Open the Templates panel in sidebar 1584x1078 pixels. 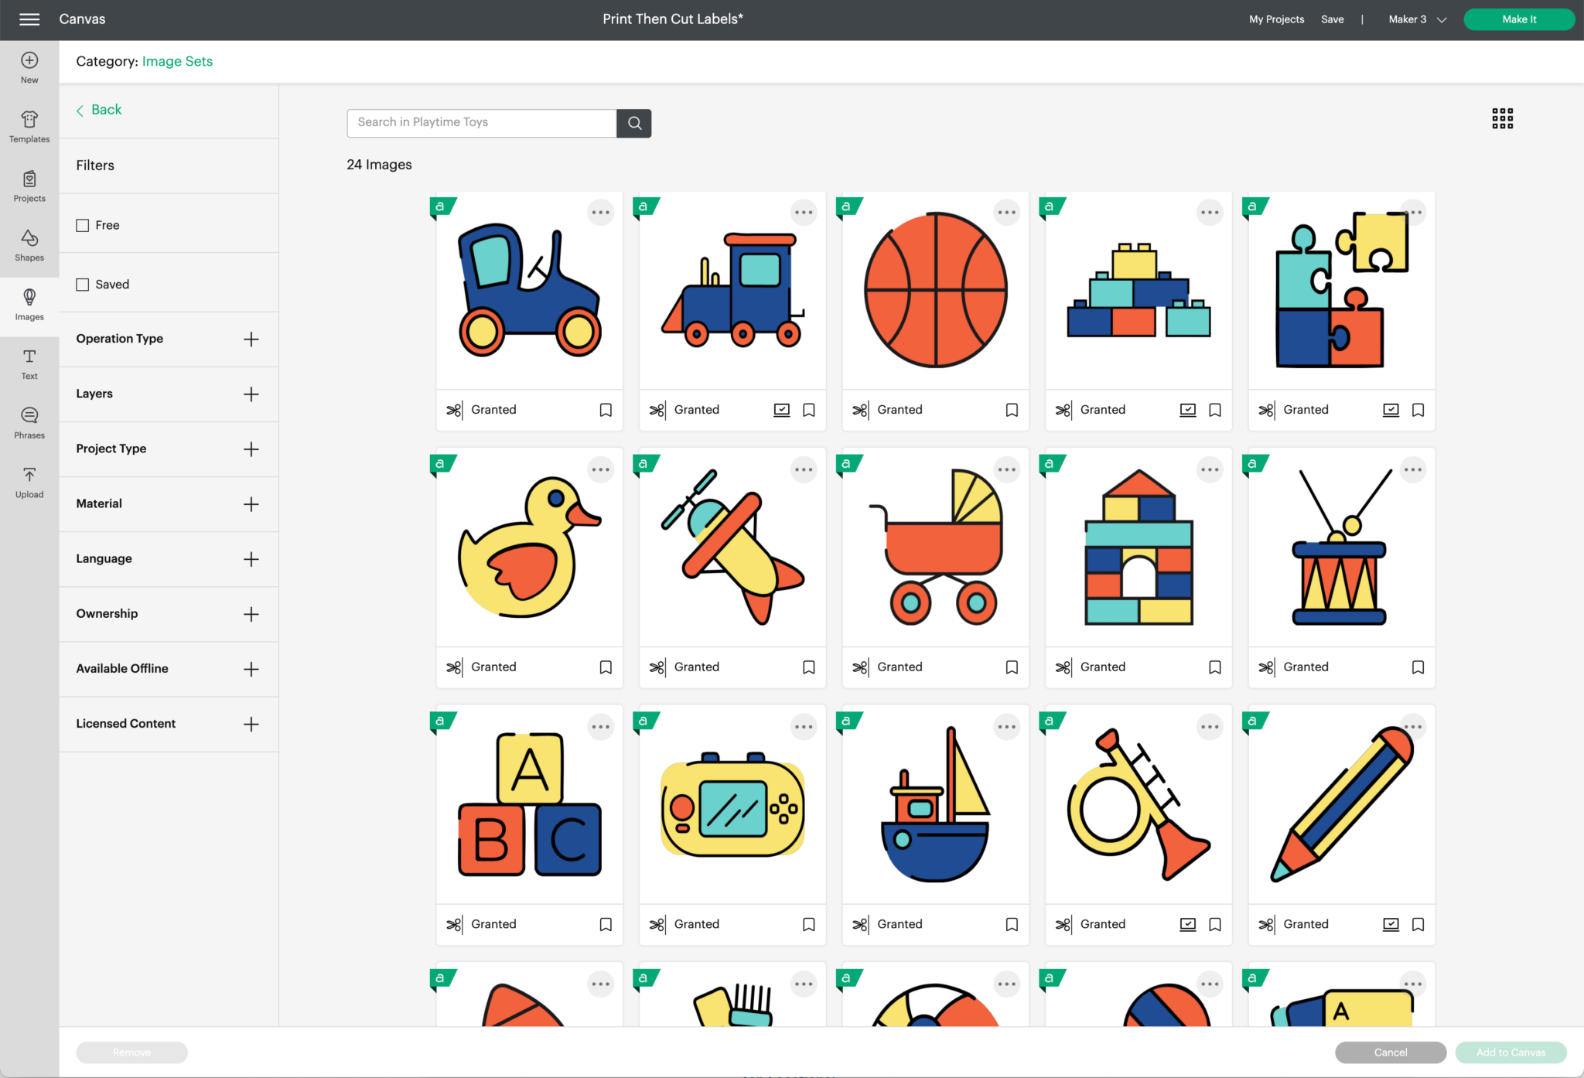[29, 126]
